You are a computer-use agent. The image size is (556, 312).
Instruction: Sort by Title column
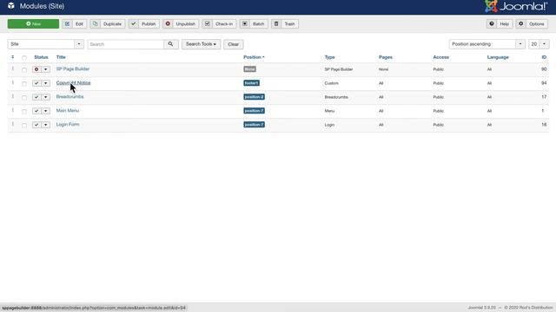61,57
